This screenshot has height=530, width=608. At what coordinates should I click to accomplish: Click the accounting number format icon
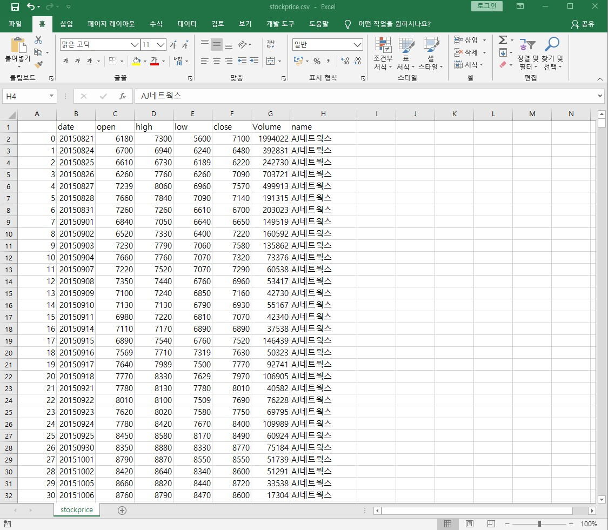298,61
